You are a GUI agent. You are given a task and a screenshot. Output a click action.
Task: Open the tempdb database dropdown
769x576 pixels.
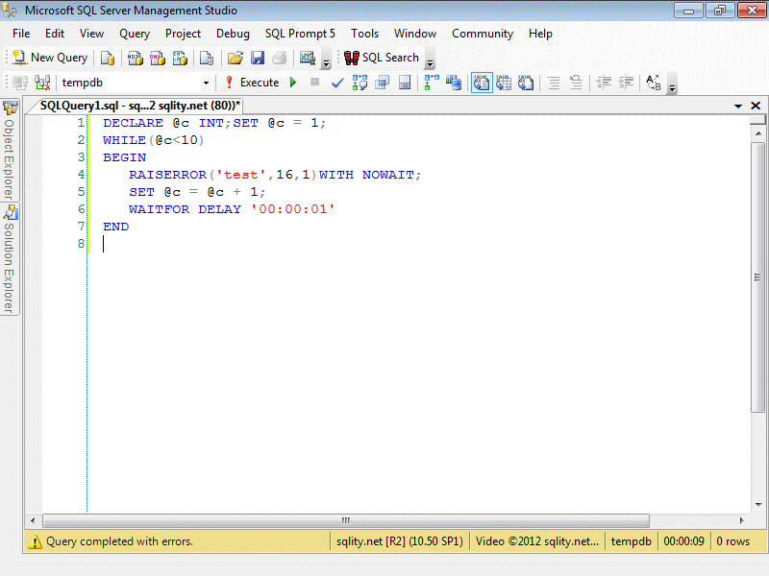tap(205, 83)
